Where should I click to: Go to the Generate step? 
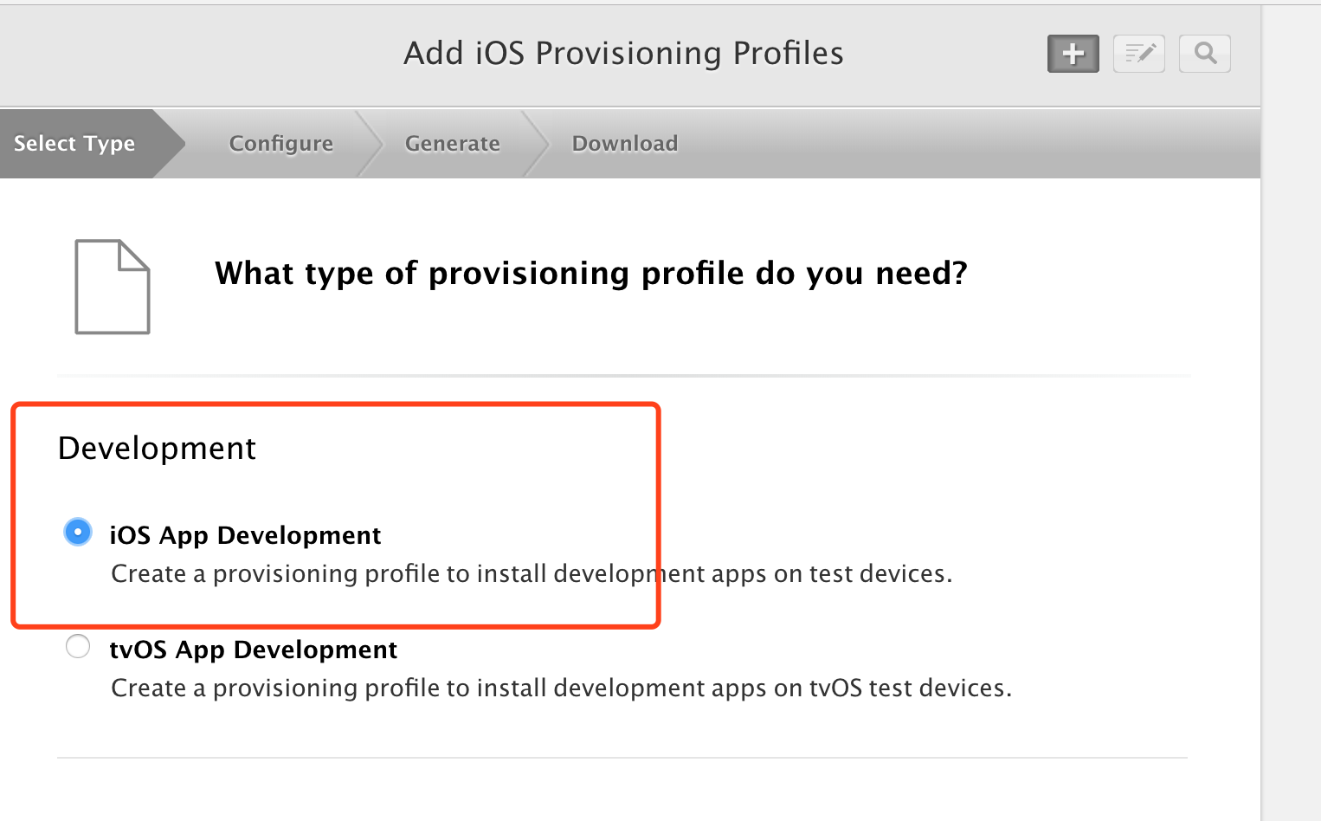tap(453, 143)
